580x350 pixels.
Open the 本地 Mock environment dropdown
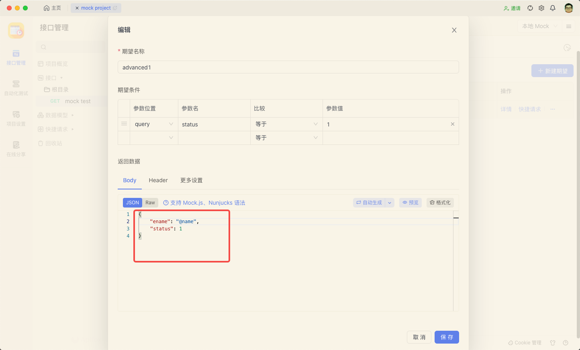(539, 26)
